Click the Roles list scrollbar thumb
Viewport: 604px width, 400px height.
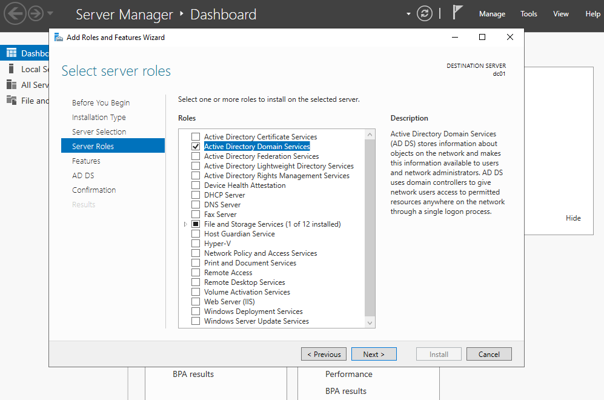[370, 228]
